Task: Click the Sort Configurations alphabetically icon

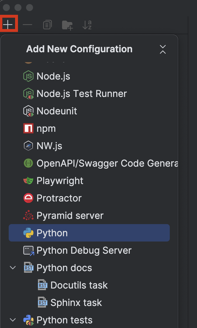Action: 87,25
